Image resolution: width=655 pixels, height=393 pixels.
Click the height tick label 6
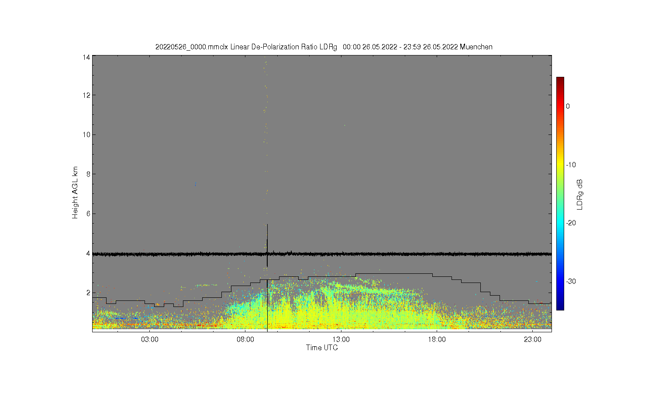point(88,214)
